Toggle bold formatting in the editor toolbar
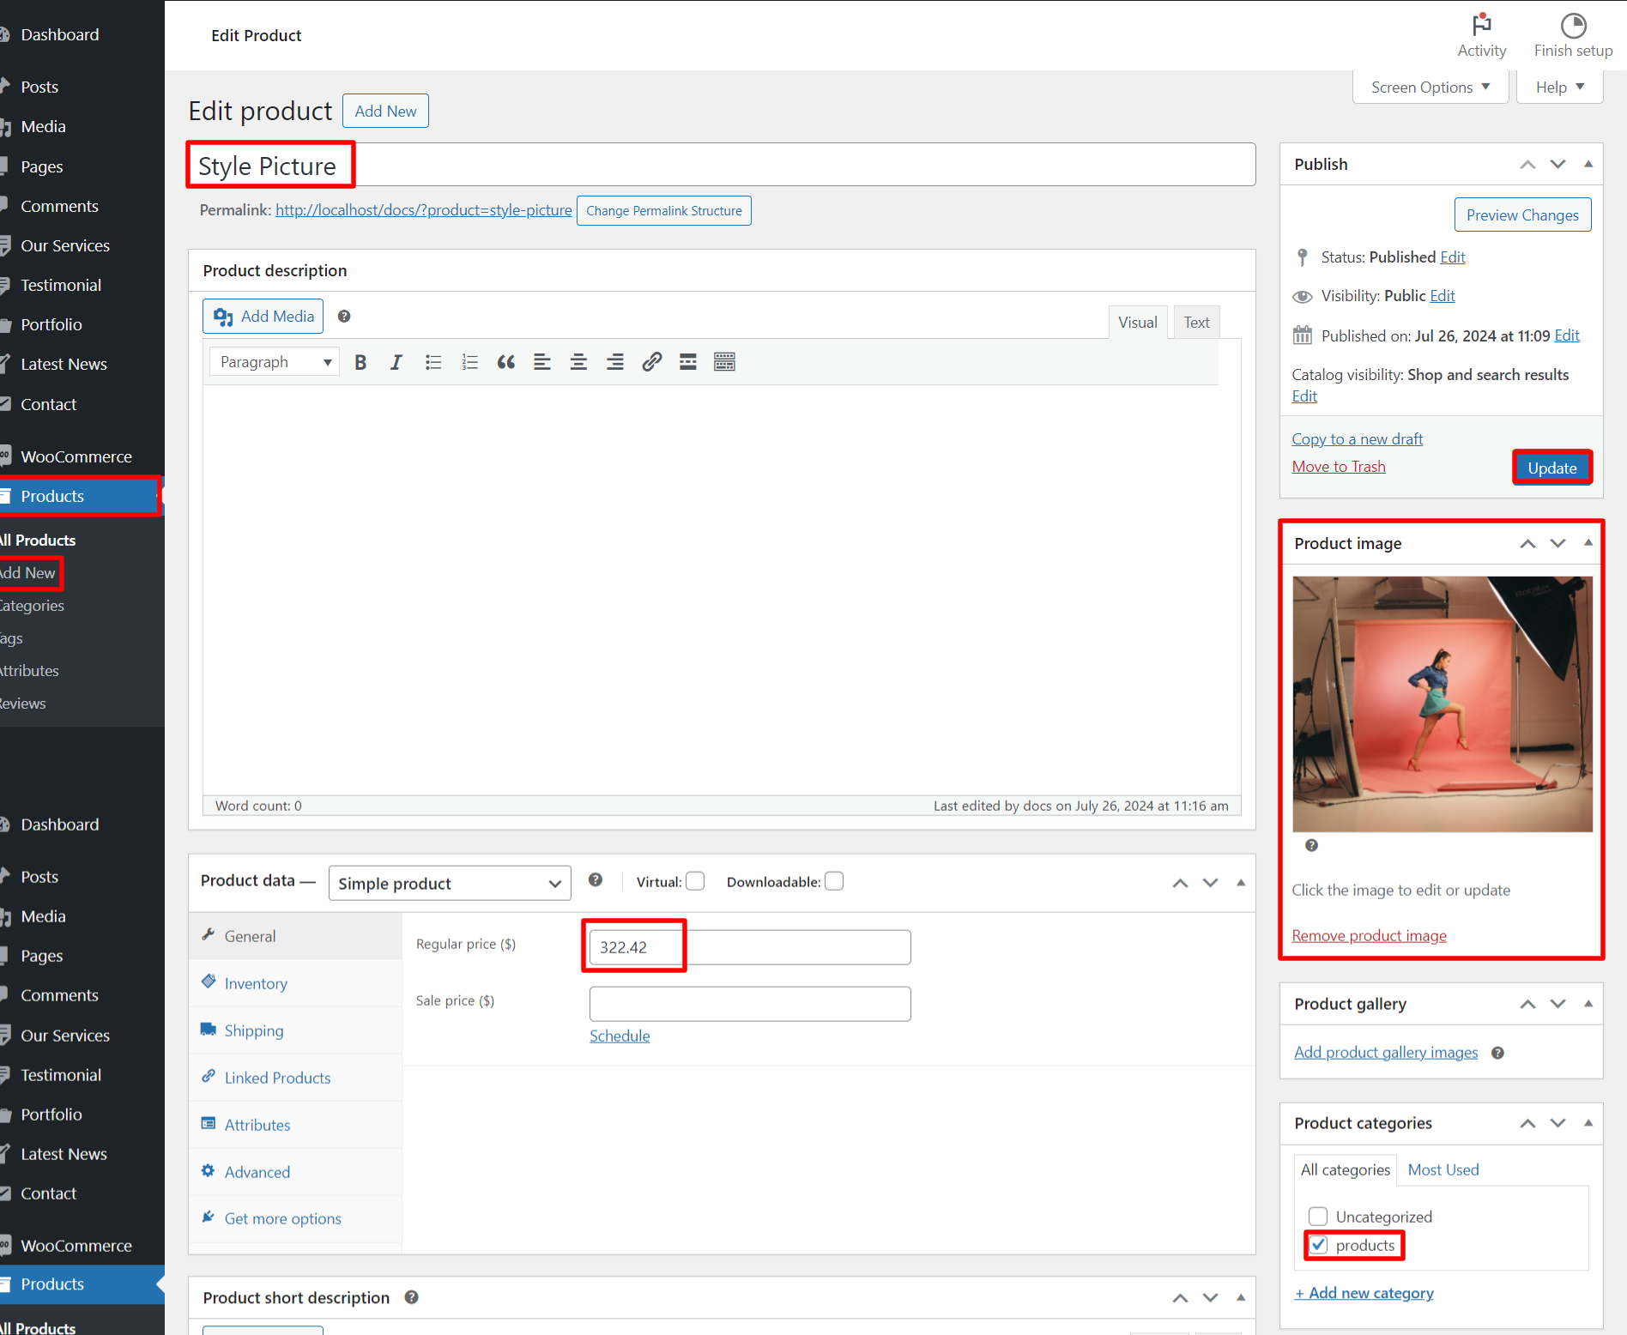 pos(360,362)
